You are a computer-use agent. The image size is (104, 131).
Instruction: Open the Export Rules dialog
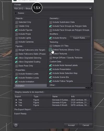click(80, 38)
